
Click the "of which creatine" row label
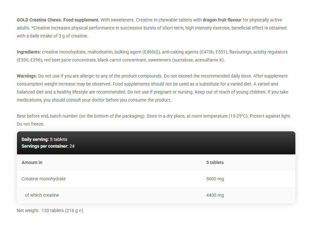click(42, 195)
